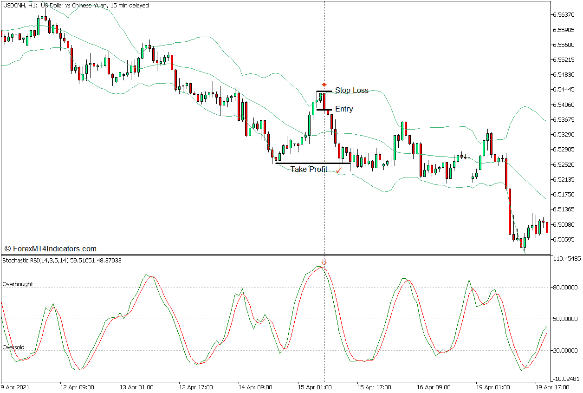
Task: Click the arrow marker above the Stochastic RSI peak
Action: pyautogui.click(x=324, y=262)
